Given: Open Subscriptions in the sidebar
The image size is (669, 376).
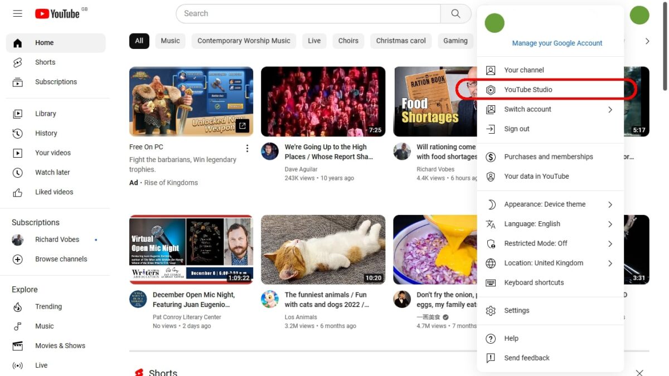Looking at the screenshot, I should tap(56, 82).
